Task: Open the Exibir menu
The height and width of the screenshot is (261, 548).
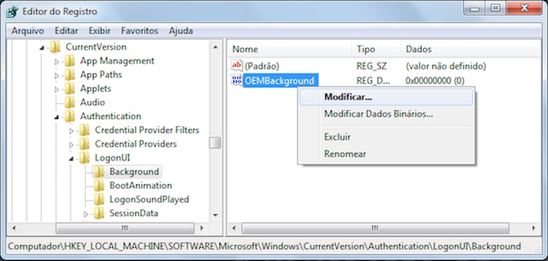Action: [x=100, y=31]
